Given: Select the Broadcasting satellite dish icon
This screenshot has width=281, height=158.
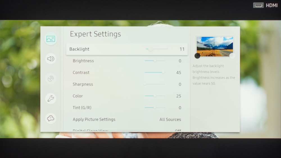Looking at the screenshot, I should pos(51,79).
